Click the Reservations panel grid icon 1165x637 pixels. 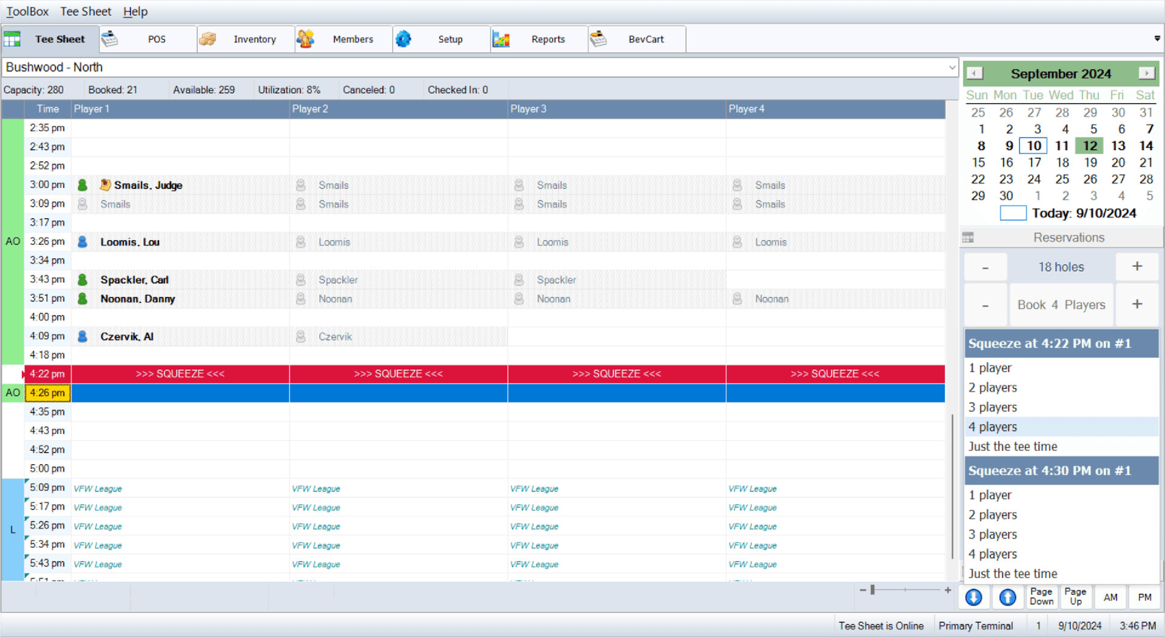(968, 238)
